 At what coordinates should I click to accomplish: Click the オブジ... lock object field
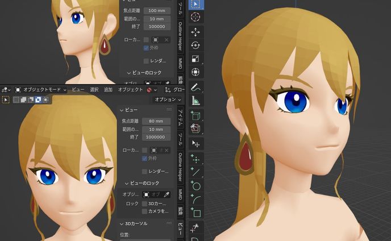pos(153,194)
